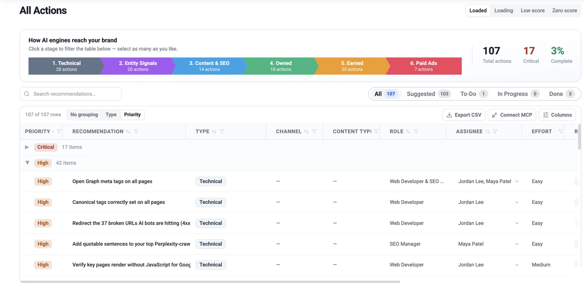Sort by Recommendation column
584x283 pixels.
(128, 132)
